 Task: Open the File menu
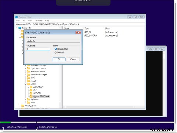click(x=18, y=21)
